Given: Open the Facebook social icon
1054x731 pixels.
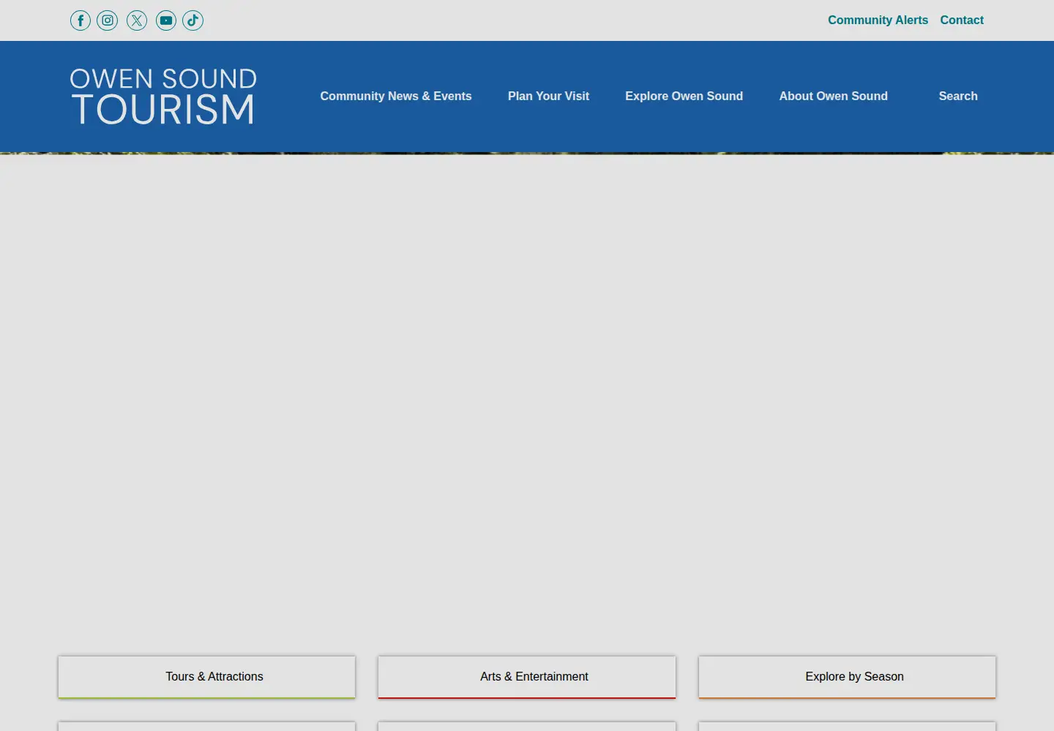Looking at the screenshot, I should pos(81,20).
